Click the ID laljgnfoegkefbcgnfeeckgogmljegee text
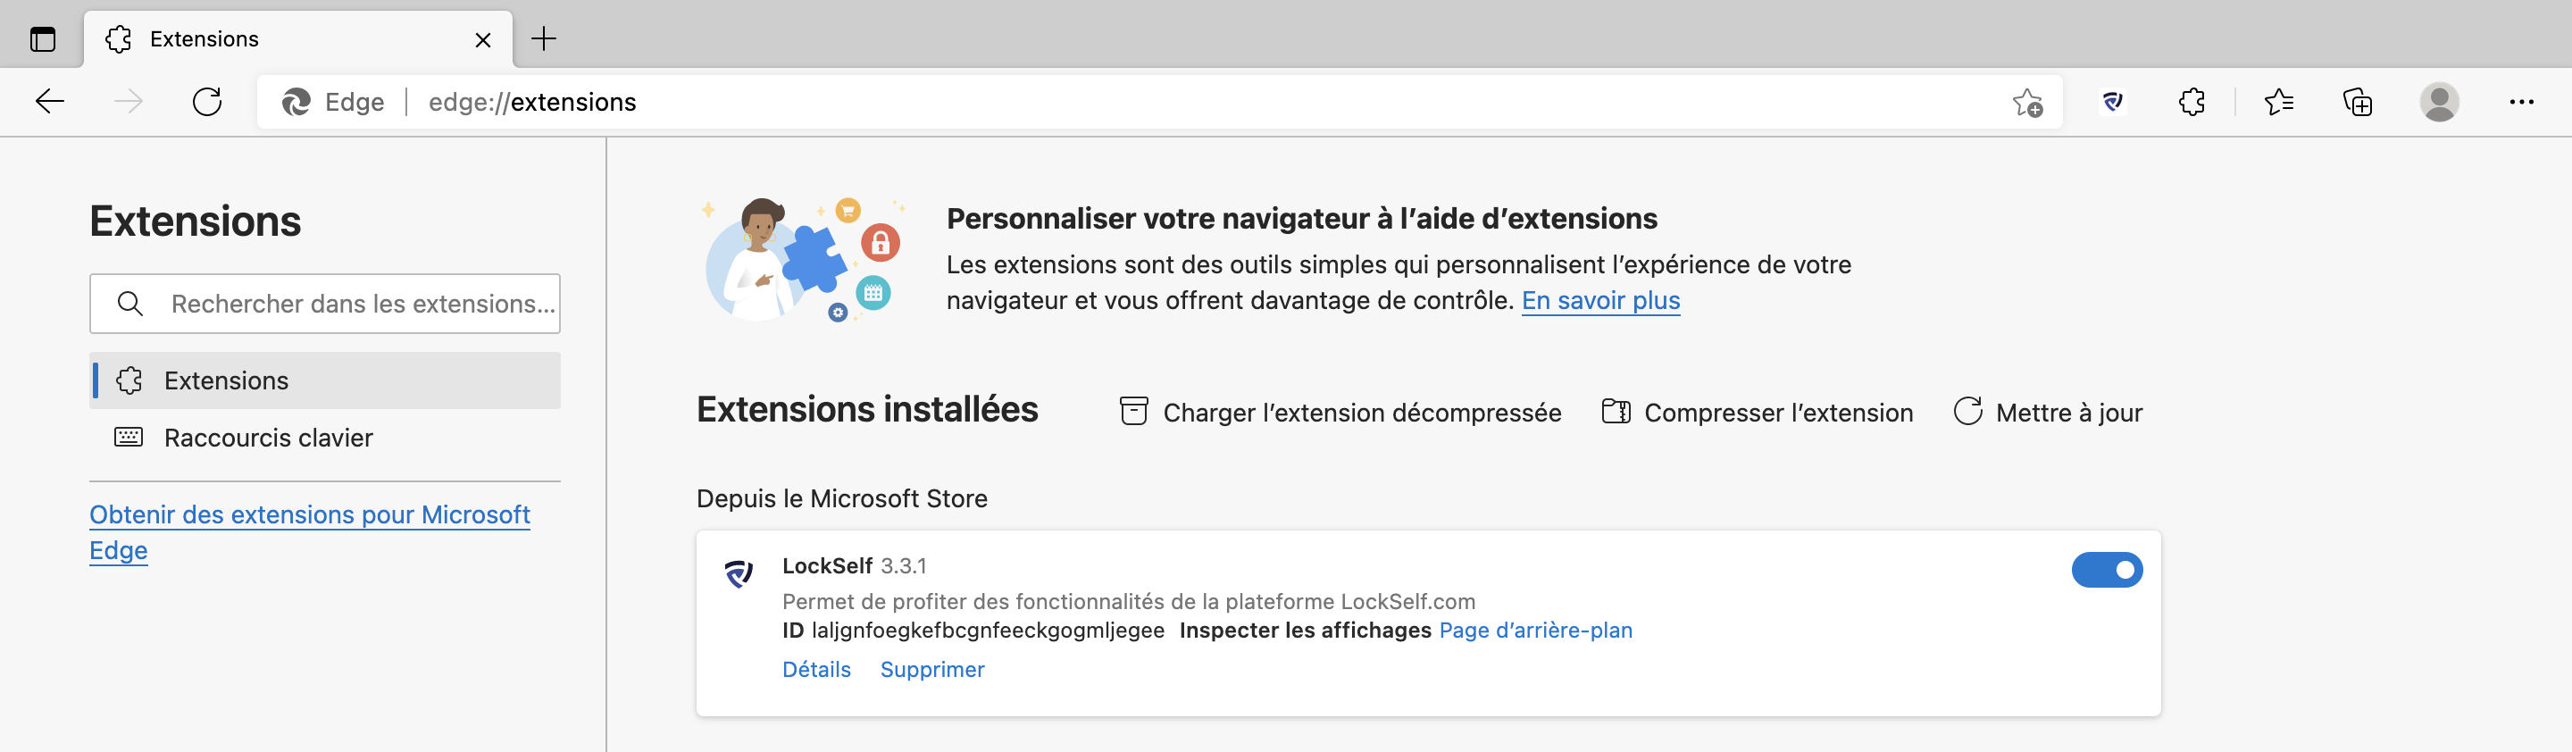Image resolution: width=2572 pixels, height=752 pixels. [x=973, y=631]
